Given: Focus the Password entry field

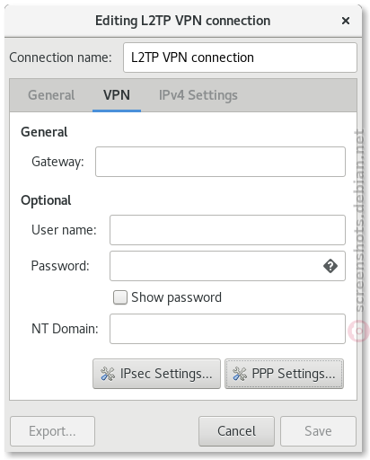Looking at the screenshot, I should point(216,266).
